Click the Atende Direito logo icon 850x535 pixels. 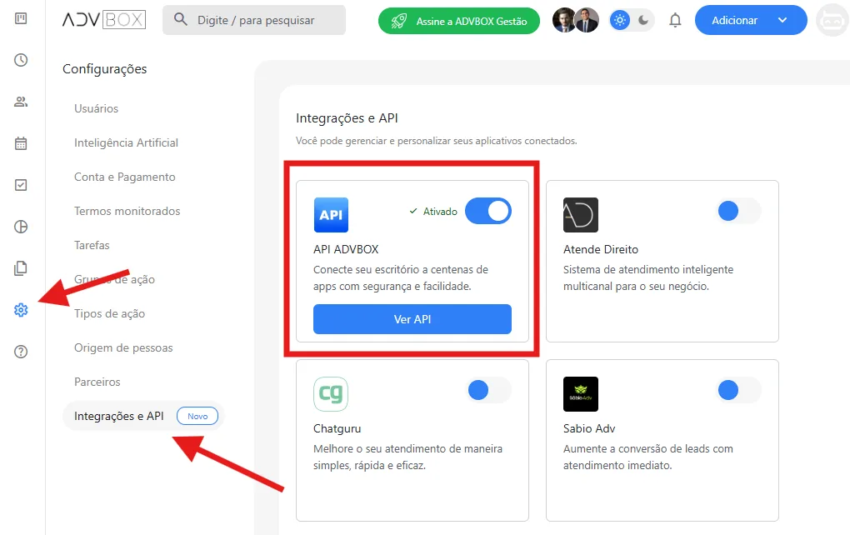coord(581,215)
